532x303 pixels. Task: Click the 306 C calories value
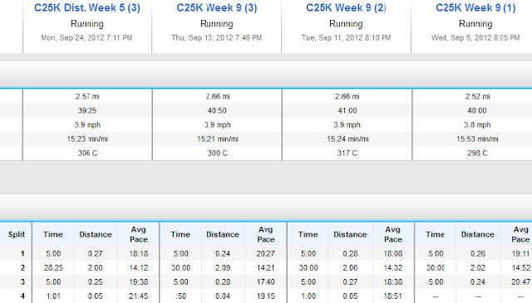coord(87,154)
